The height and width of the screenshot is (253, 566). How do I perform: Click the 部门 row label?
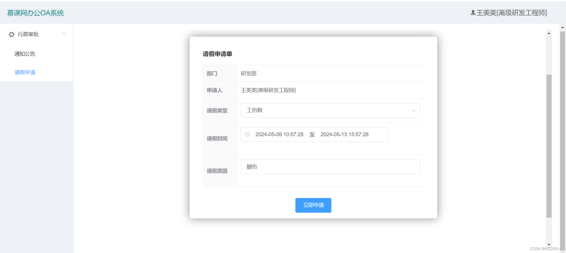click(212, 74)
